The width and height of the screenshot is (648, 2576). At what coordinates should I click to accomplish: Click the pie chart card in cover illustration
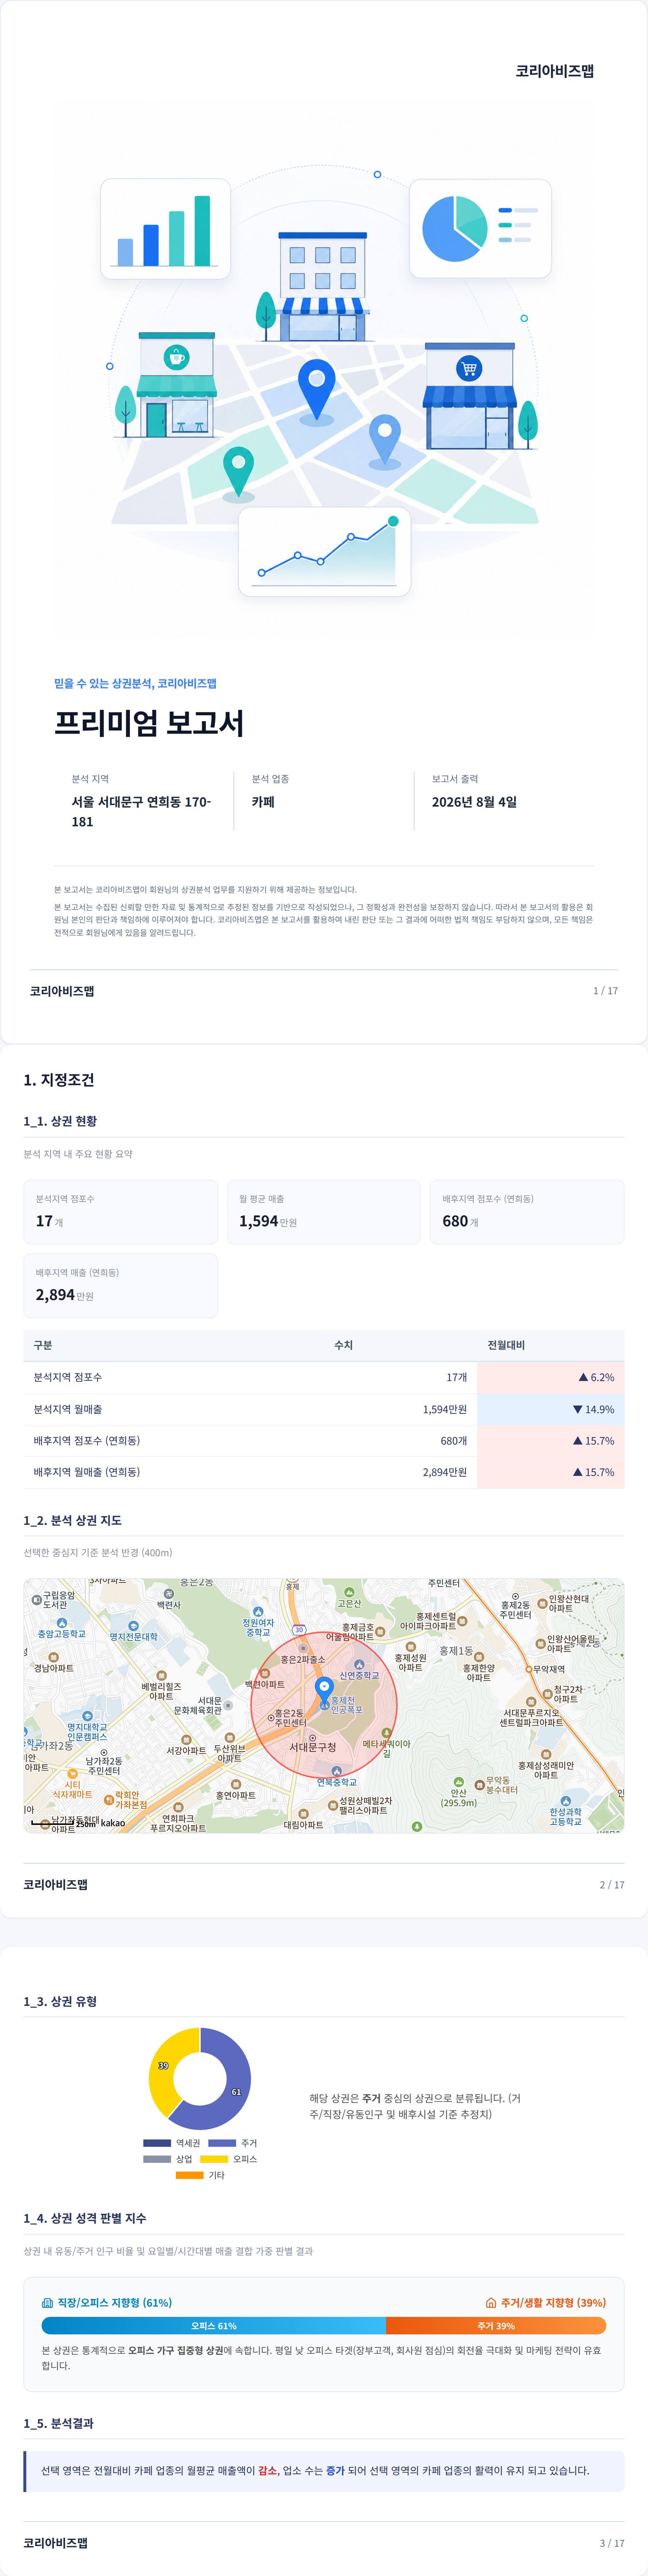tap(480, 229)
